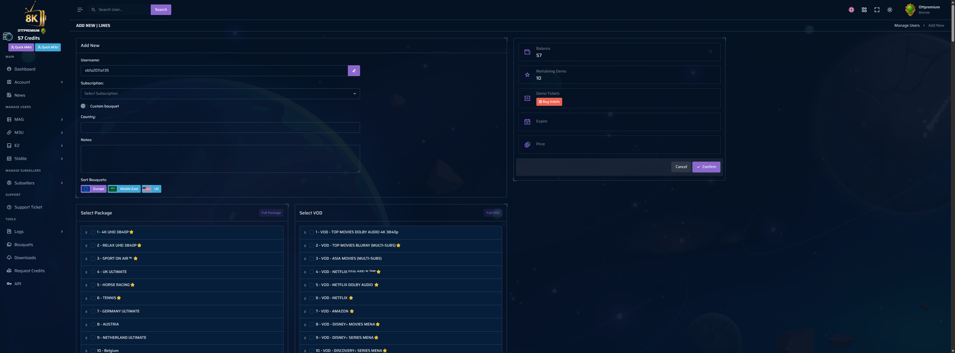Viewport: 955px width, 353px height.
Task: Enable the Custom bouquet switch
Action: click(x=84, y=106)
